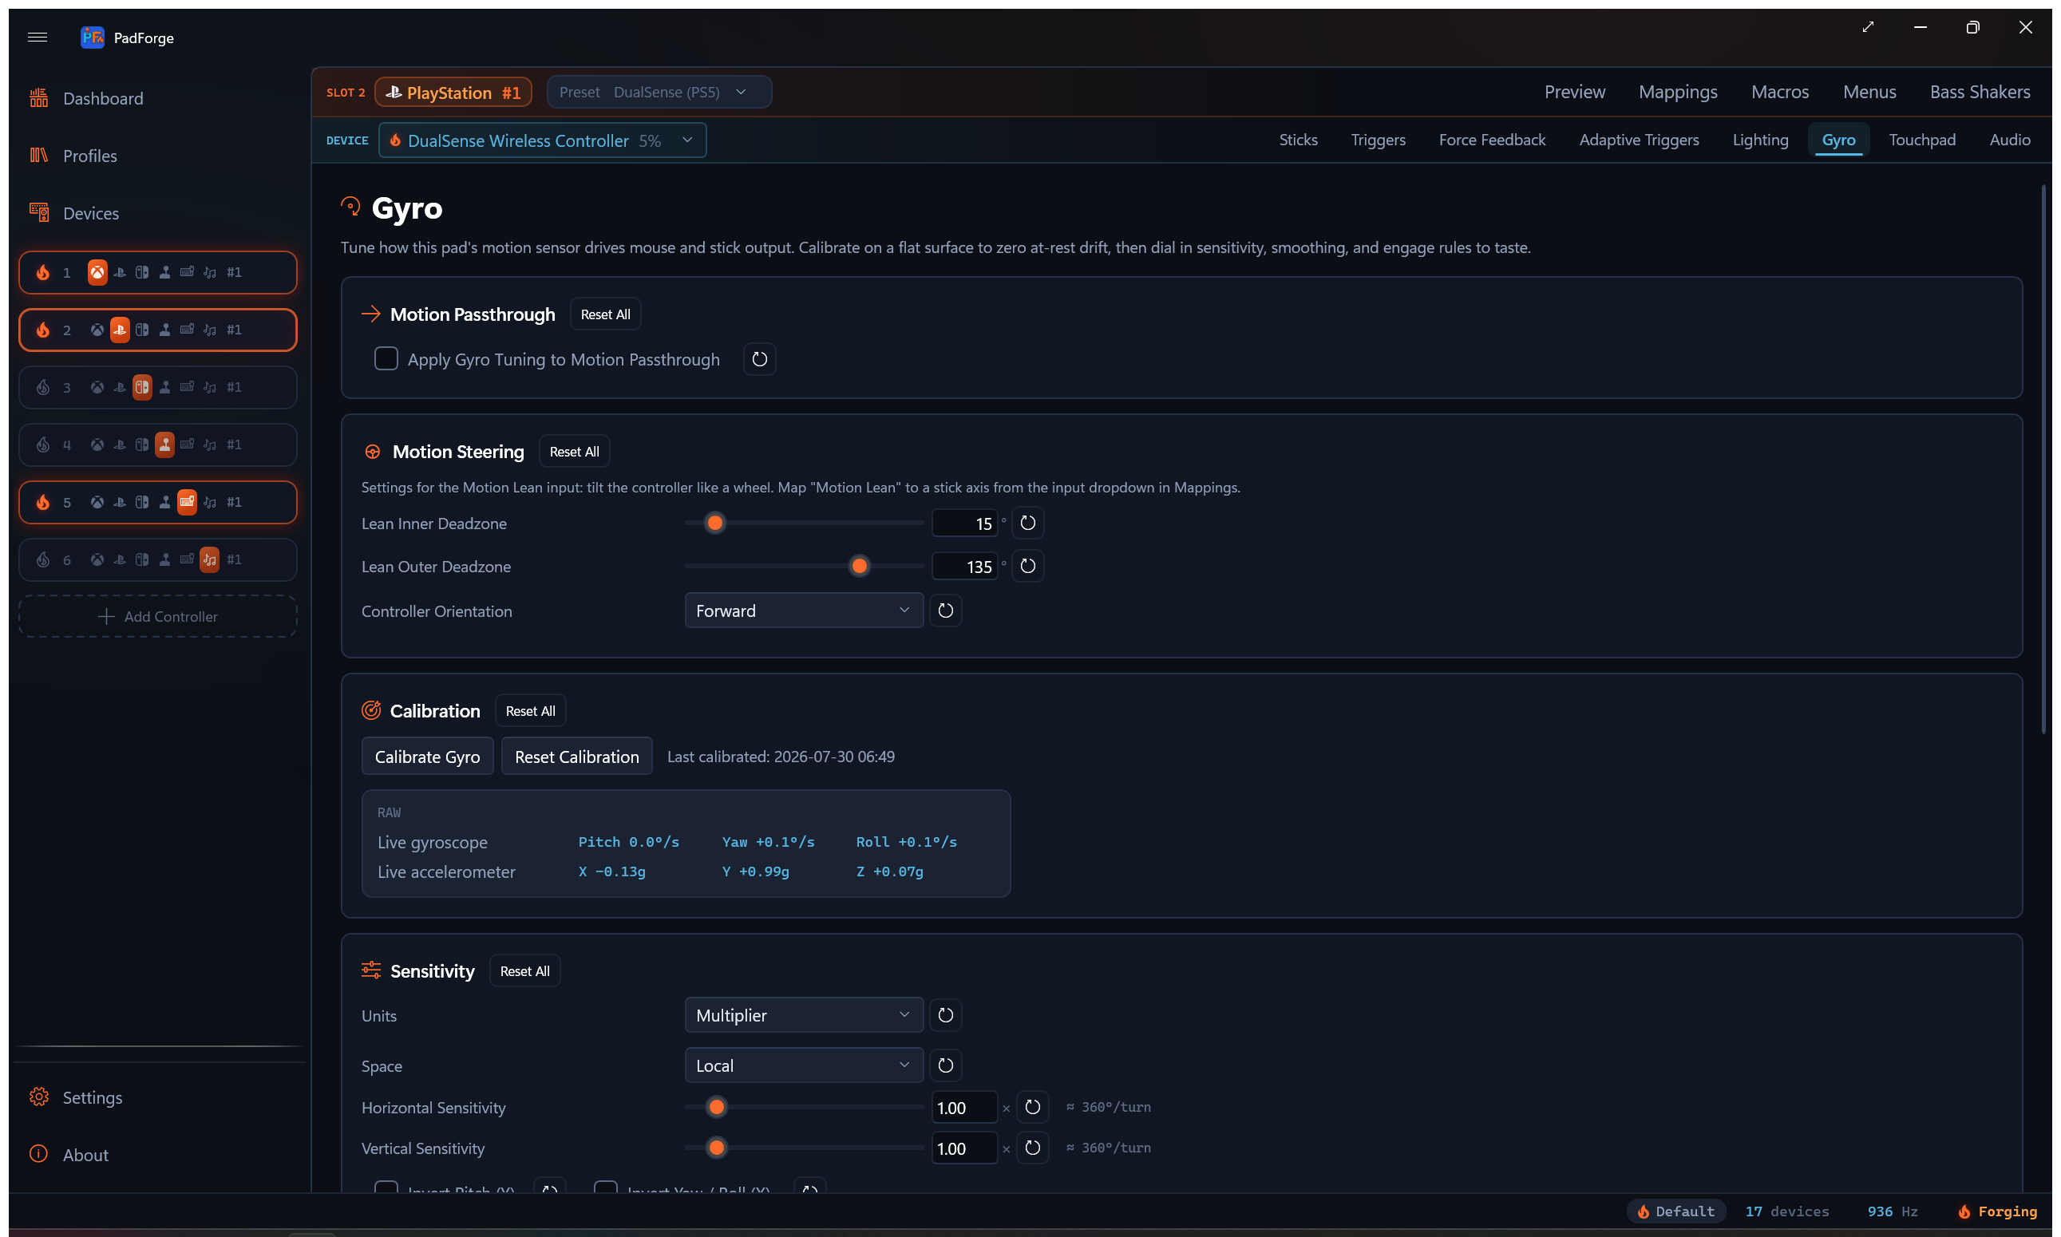Click Add Controller button
2061x1237 pixels.
point(157,617)
